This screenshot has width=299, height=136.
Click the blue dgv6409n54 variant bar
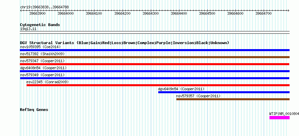pos(224,92)
